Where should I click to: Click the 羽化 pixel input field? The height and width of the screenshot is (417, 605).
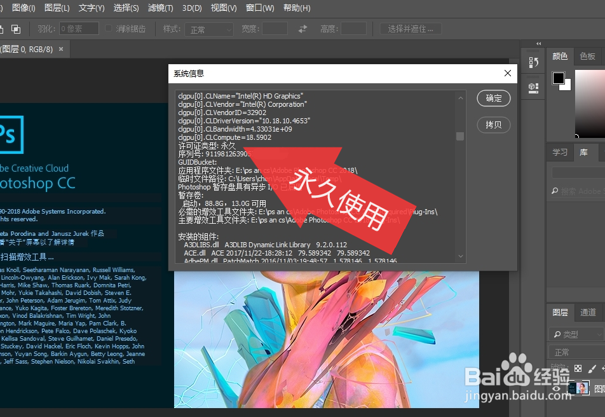click(79, 29)
